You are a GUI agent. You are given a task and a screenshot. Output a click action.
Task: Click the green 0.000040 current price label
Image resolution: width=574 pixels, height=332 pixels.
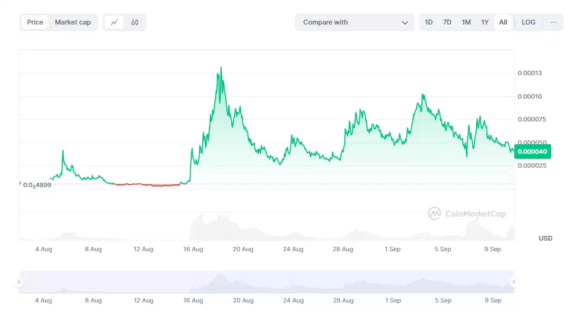(532, 152)
